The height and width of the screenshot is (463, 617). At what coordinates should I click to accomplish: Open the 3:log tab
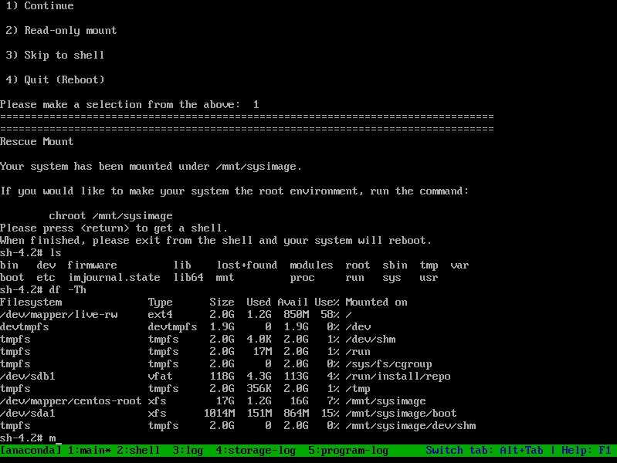click(188, 450)
